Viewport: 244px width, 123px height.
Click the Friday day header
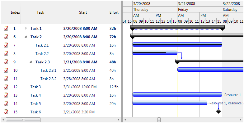point(200,10)
